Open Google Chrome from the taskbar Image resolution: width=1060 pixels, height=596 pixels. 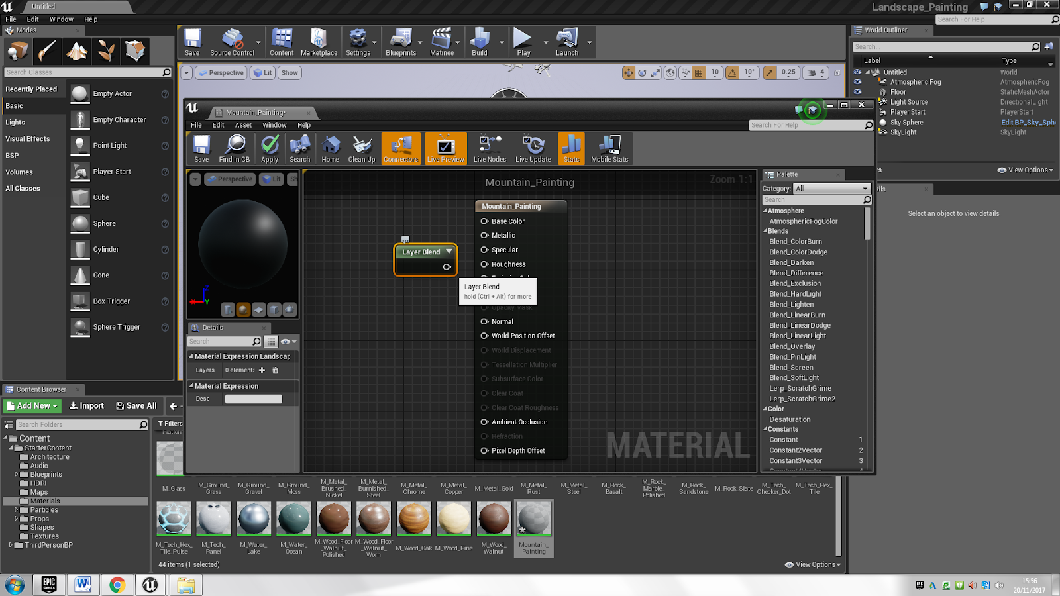coord(117,585)
